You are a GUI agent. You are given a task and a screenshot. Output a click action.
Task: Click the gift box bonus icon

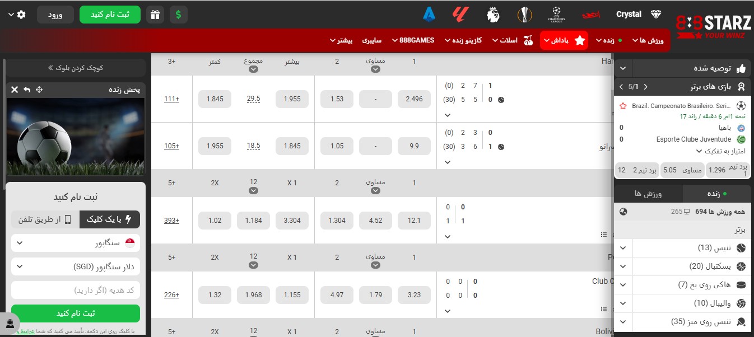tap(155, 15)
